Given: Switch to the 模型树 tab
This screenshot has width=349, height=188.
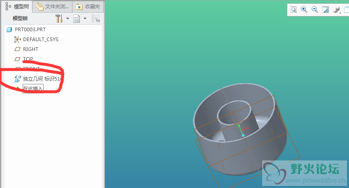Looking at the screenshot, I should (17, 7).
